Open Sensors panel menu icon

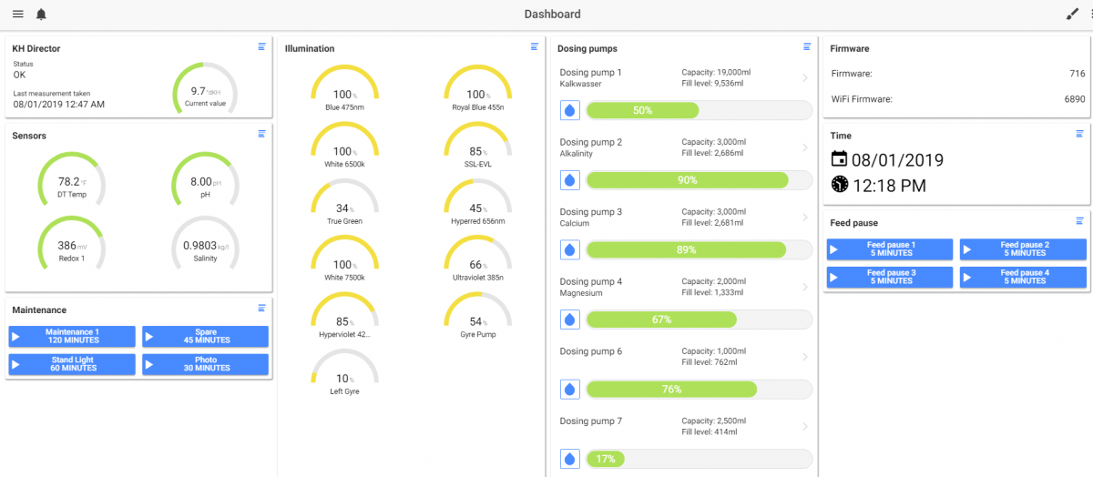click(x=261, y=133)
